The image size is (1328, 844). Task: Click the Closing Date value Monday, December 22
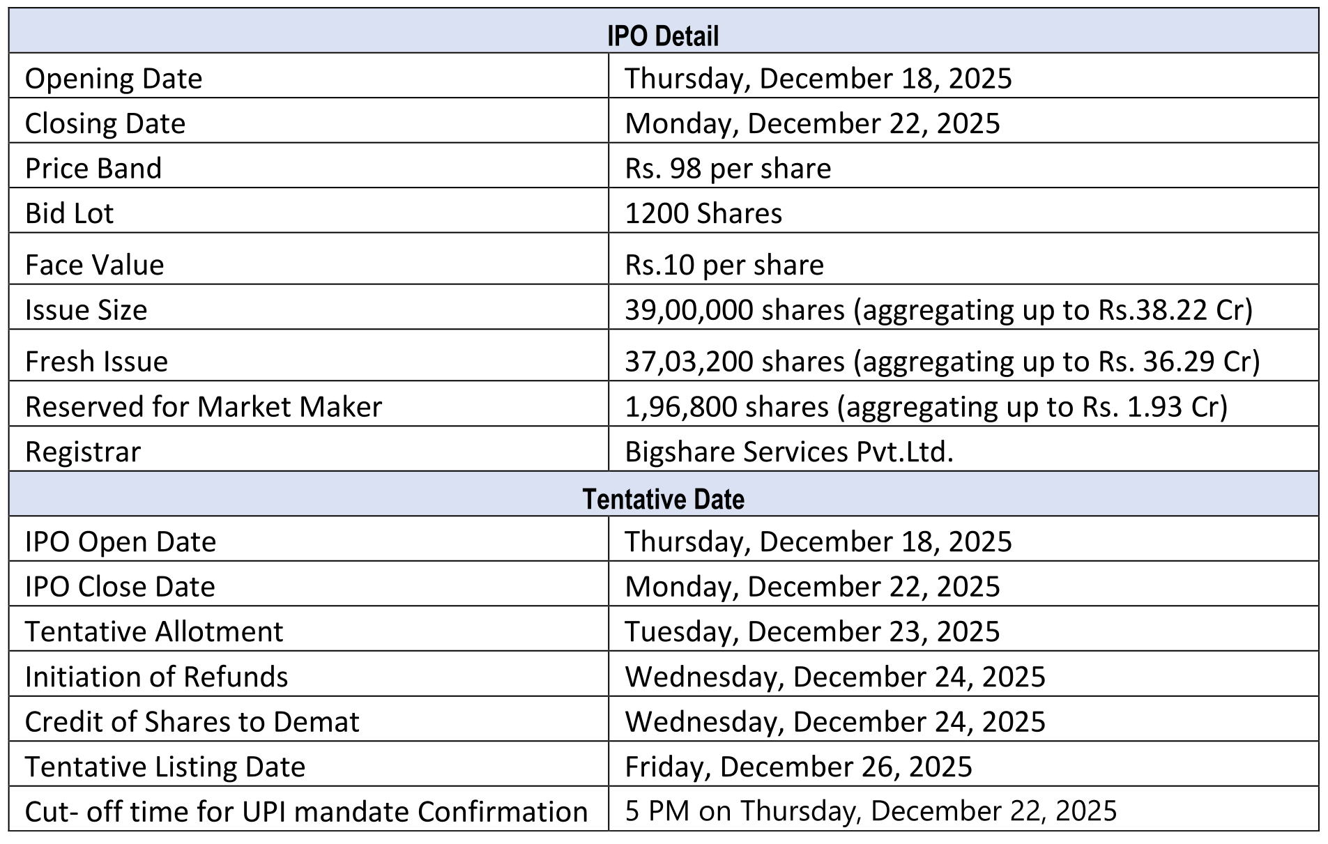tap(812, 123)
